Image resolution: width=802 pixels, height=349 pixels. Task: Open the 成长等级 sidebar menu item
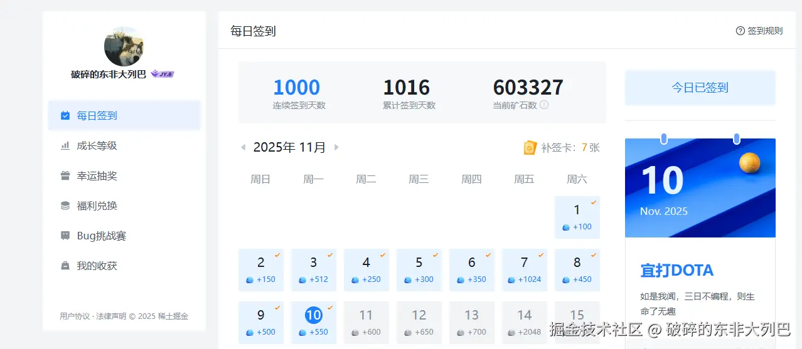(x=124, y=145)
